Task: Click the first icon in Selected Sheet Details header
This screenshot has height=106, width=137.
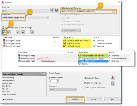Action: [41, 74]
